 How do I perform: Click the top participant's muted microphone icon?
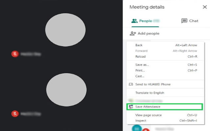(x=15, y=54)
